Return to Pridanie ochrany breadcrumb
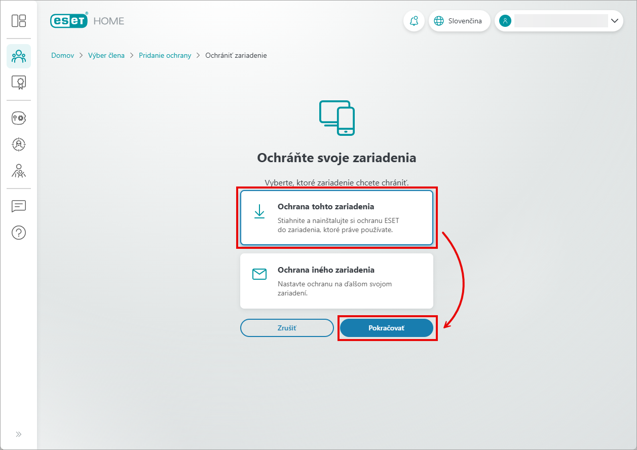Image resolution: width=637 pixels, height=450 pixels. 165,55
